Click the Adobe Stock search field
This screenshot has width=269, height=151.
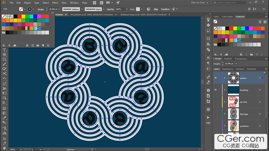[x=229, y=2]
